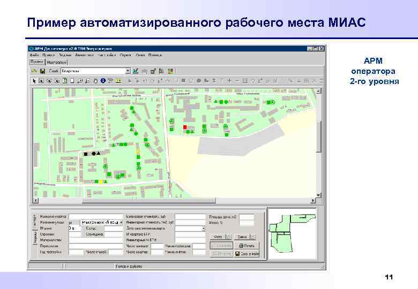The width and height of the screenshot is (418, 289).
Task: Expand the Электрический dropdown in passport form
Action: [x=121, y=222]
